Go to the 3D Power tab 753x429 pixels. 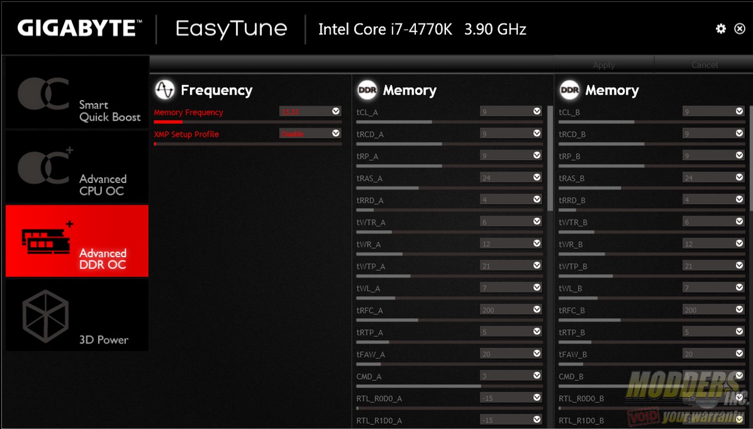[x=77, y=315]
